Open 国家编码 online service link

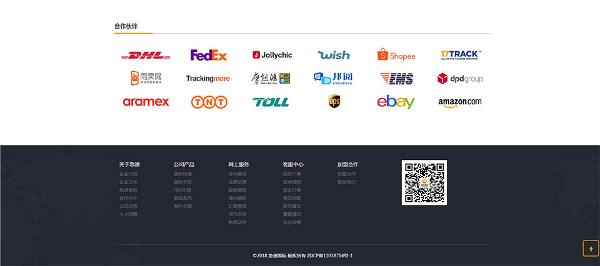tap(237, 190)
